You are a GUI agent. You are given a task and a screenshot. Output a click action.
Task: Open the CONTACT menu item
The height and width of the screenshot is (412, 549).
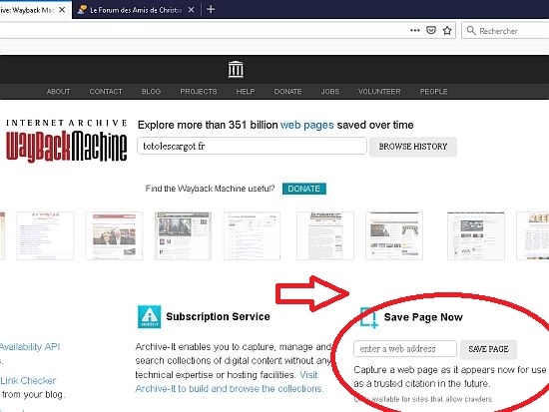click(106, 92)
